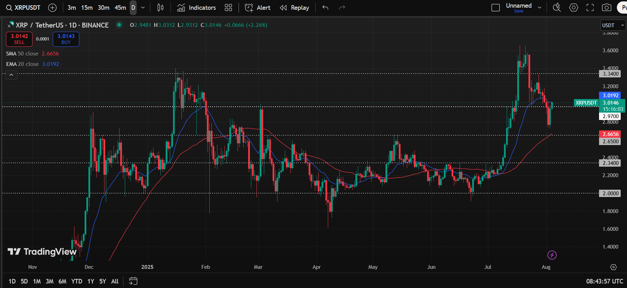Undo the last chart action
The height and width of the screenshot is (288, 627).
point(325,8)
